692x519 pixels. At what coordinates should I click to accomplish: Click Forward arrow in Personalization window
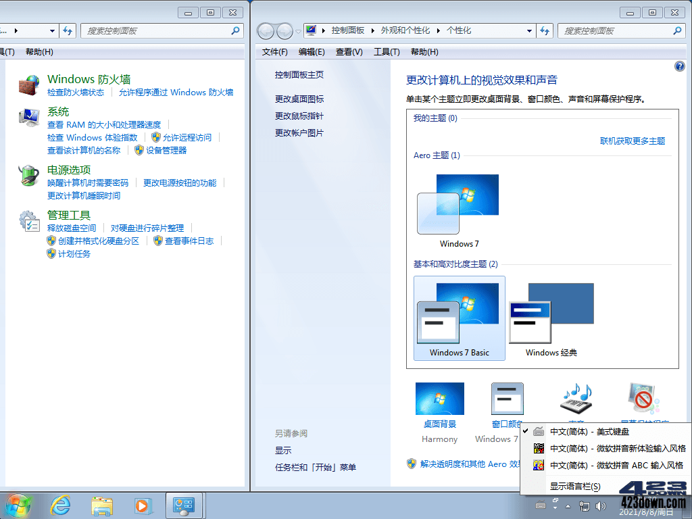pos(285,31)
